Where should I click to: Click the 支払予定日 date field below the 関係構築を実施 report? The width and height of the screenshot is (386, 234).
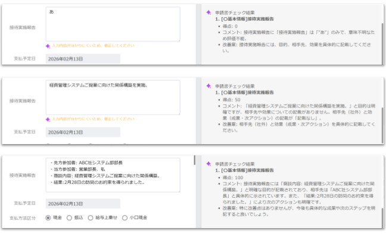click(83, 132)
